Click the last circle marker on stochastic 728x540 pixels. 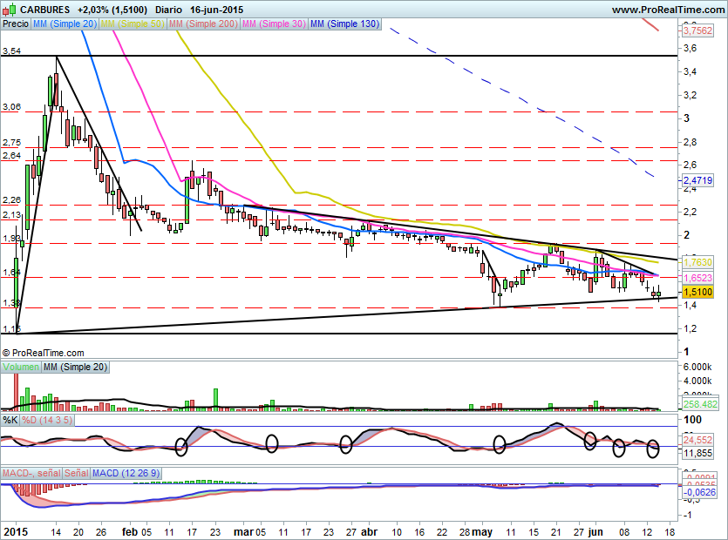[x=655, y=449]
